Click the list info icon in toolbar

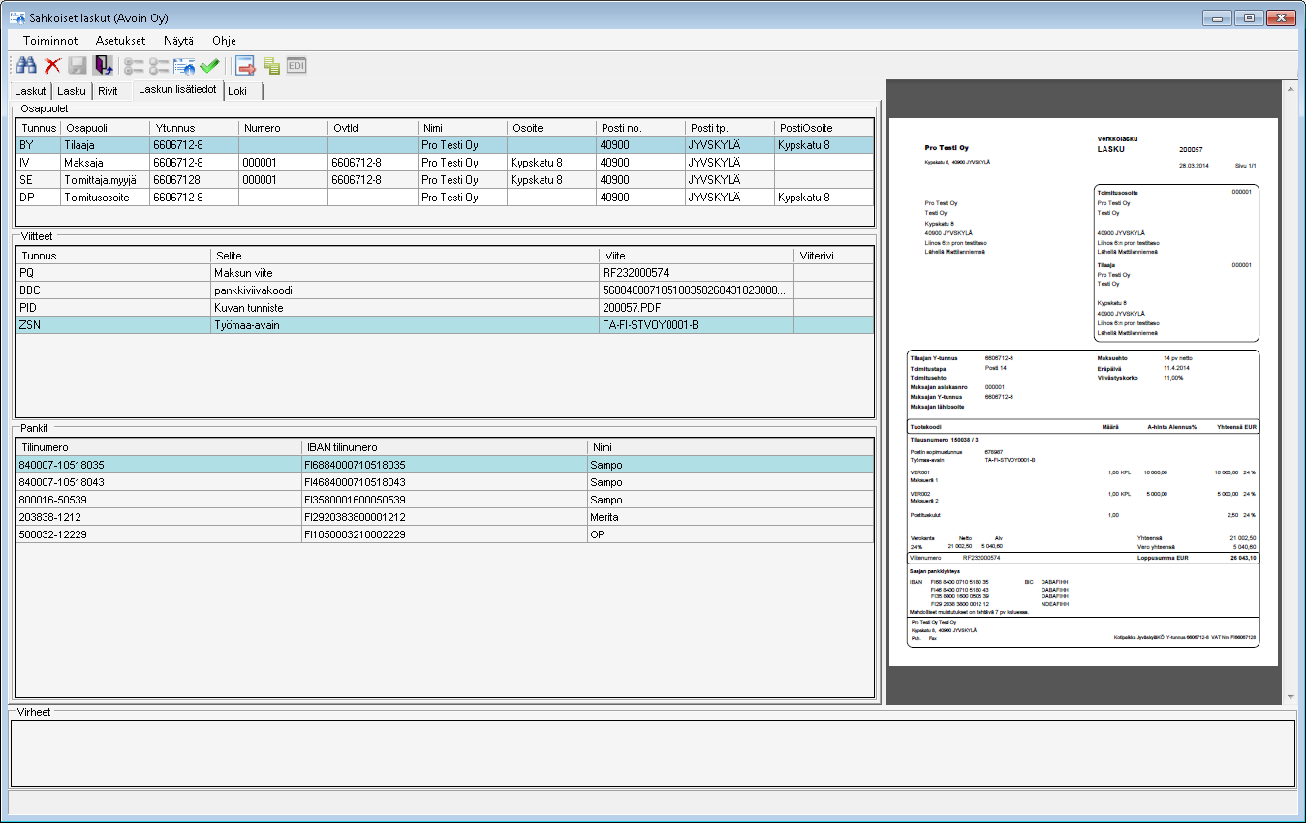184,66
